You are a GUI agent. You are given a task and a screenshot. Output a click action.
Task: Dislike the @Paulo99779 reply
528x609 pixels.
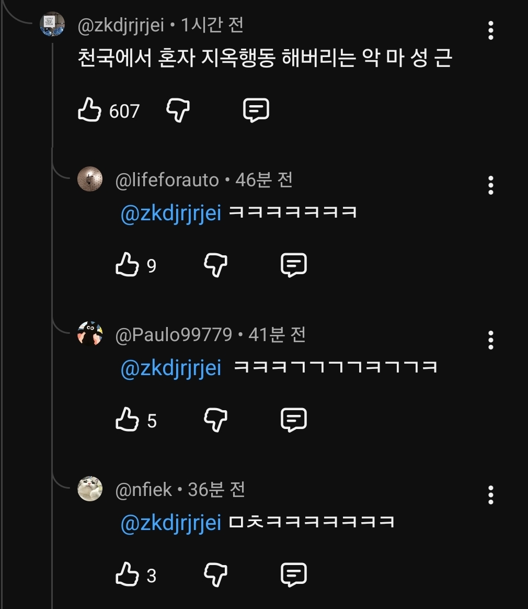[x=216, y=421]
